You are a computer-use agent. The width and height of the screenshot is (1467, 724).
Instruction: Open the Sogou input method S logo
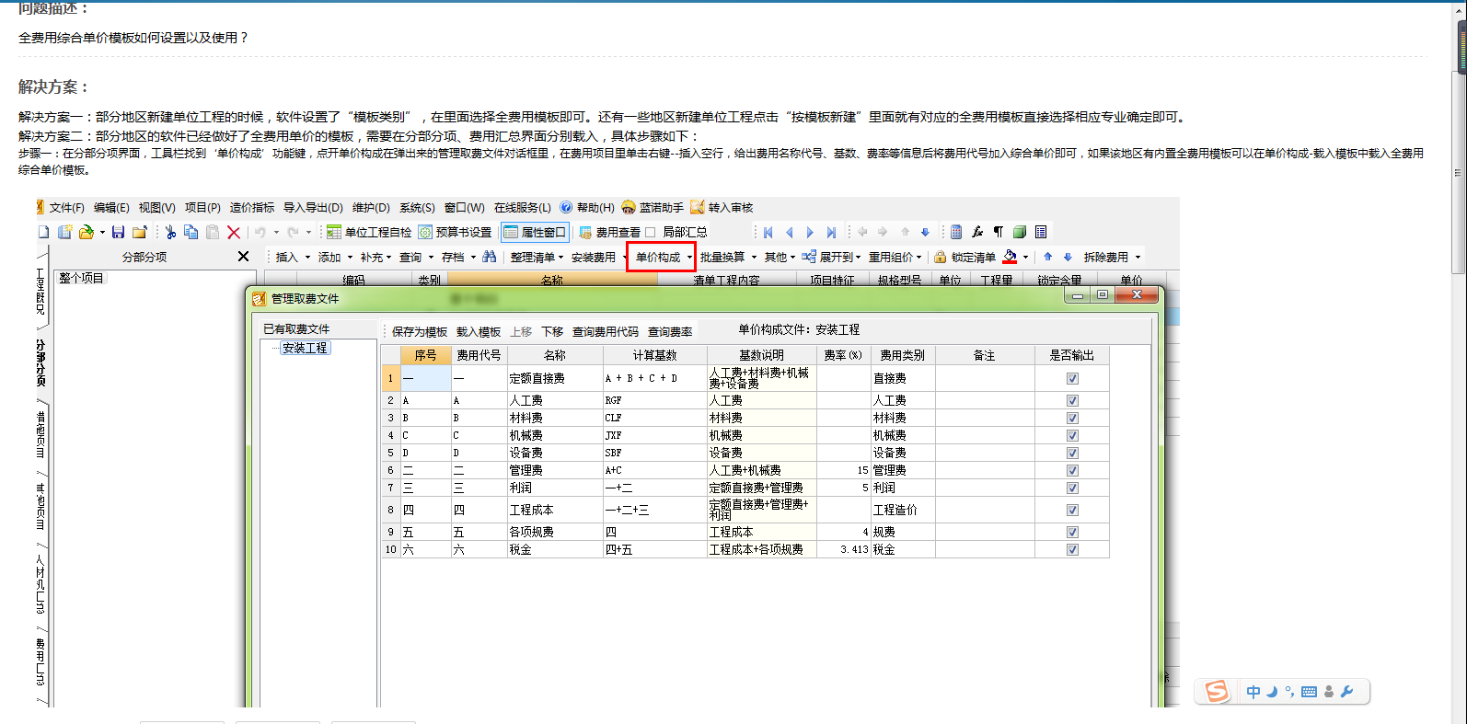[1217, 691]
